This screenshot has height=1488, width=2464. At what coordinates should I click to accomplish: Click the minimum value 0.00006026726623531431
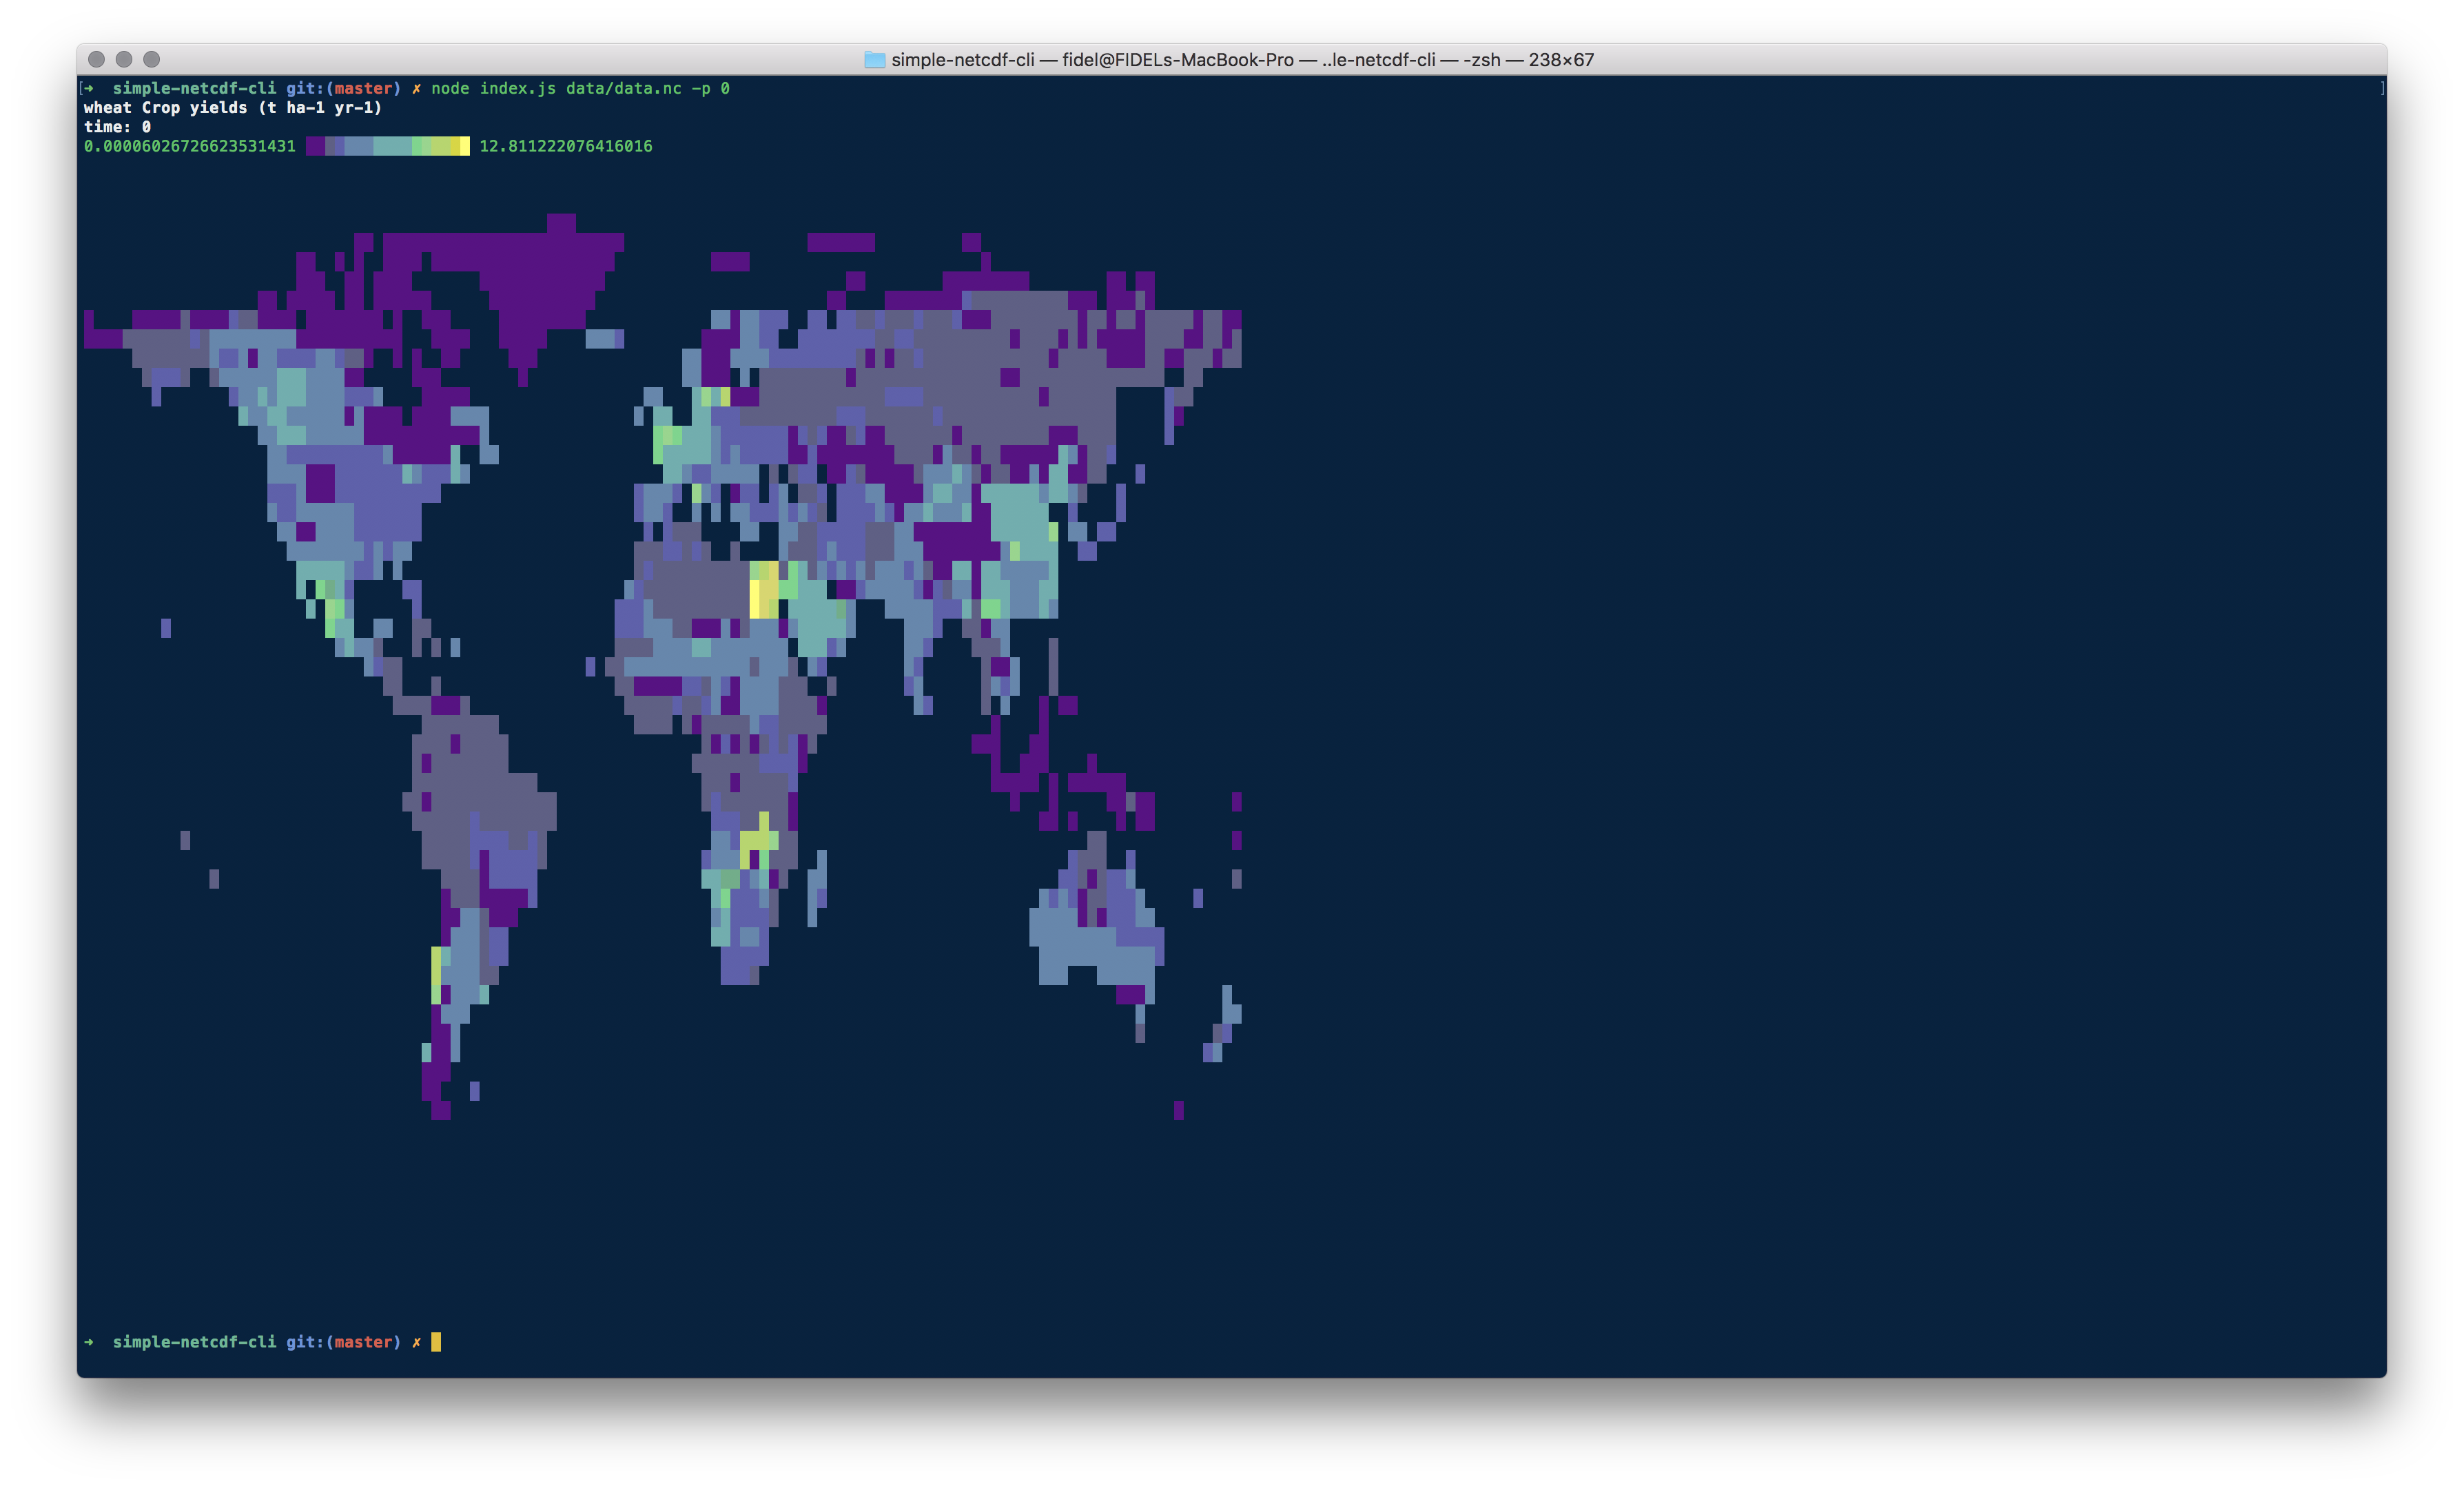coord(189,147)
